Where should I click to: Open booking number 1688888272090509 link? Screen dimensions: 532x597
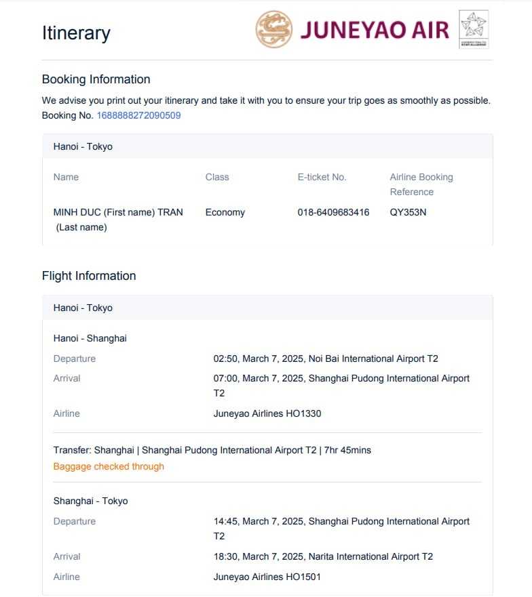138,115
